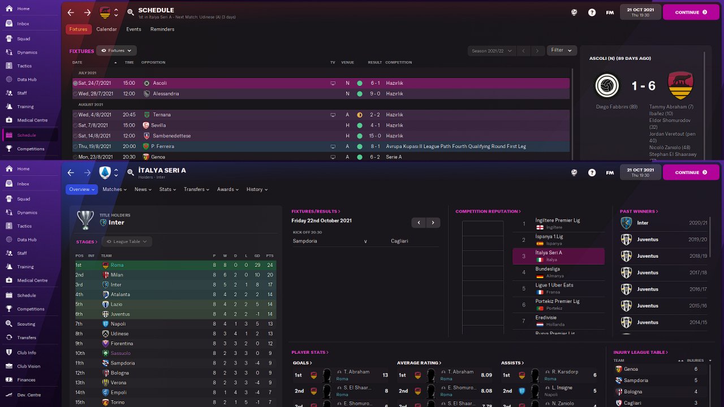The image size is (724, 407).
Task: Open Squad in the Schedule screen sidebar
Action: tap(24, 39)
